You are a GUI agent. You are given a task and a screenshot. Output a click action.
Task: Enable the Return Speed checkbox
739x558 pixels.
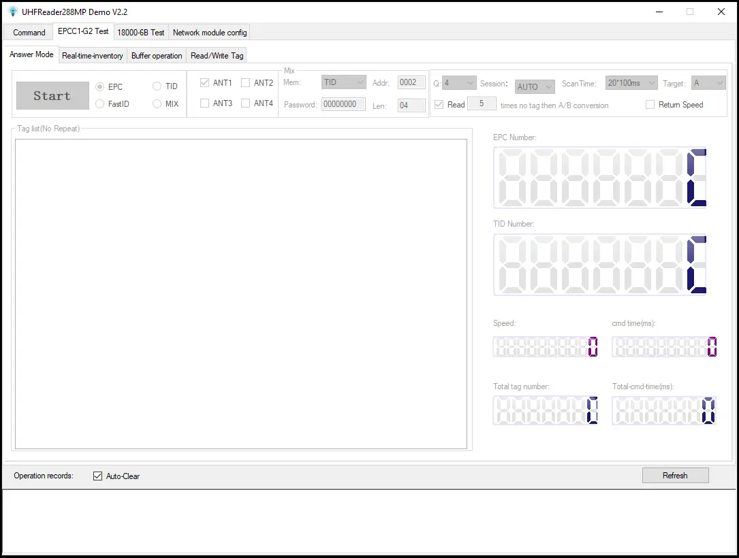tap(650, 105)
